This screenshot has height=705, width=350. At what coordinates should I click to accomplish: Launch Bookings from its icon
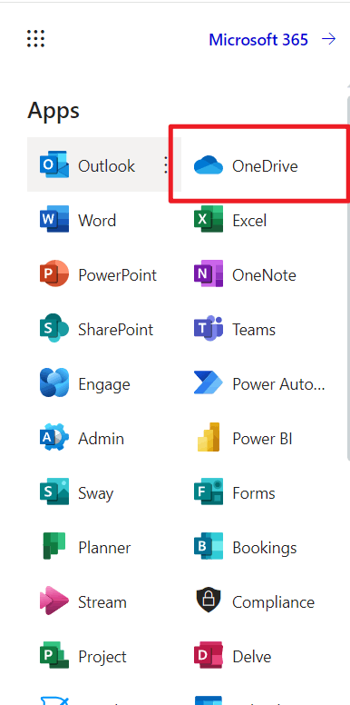click(209, 546)
